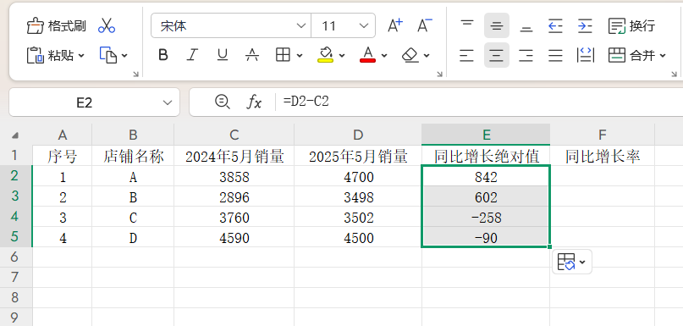This screenshot has height=326, width=683.
Task: Select column A header
Action: click(63, 135)
